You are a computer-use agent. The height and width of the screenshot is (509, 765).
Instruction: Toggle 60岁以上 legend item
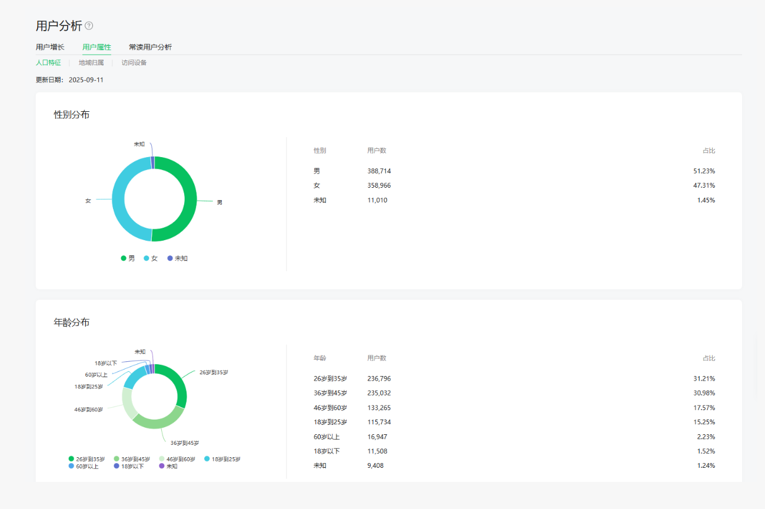[84, 466]
